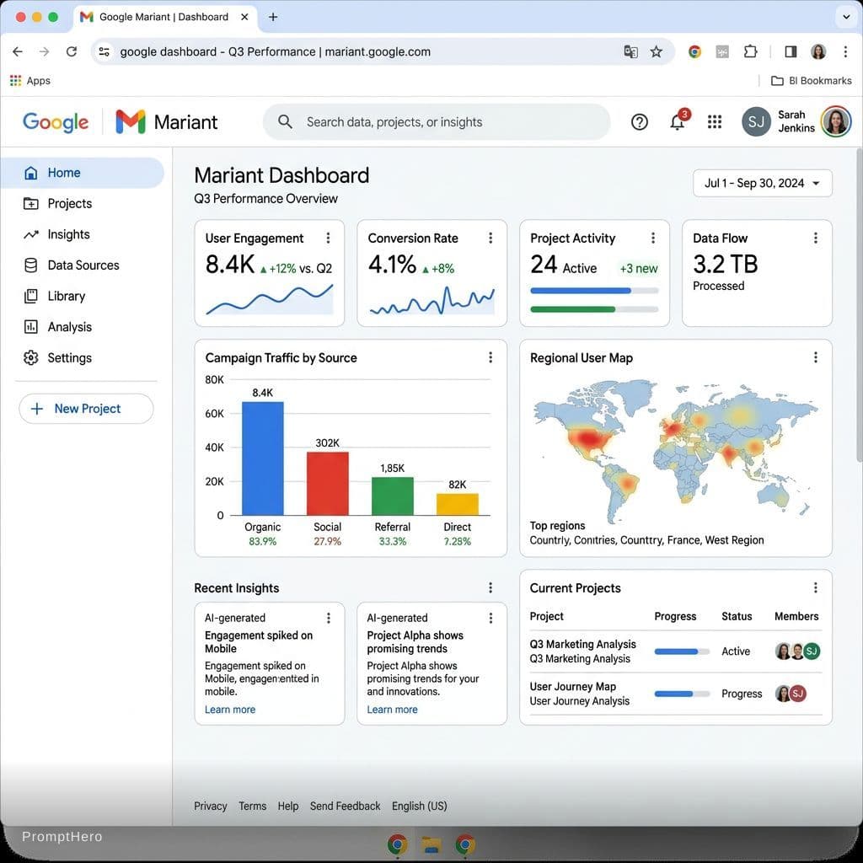Create a New Project
This screenshot has width=863, height=863.
tap(87, 409)
